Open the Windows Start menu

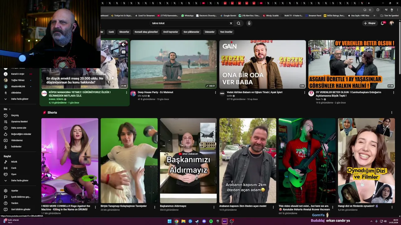point(169,221)
